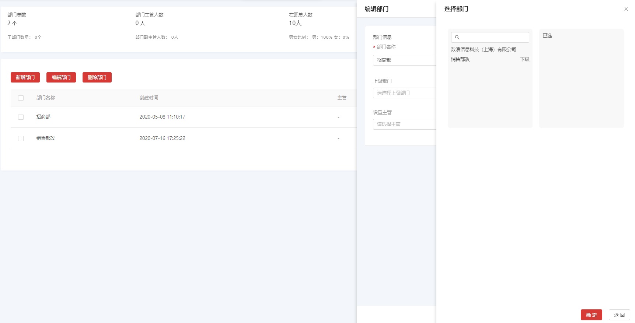Close the 选择部门 panel with X
The height and width of the screenshot is (323, 635).
pos(626,9)
